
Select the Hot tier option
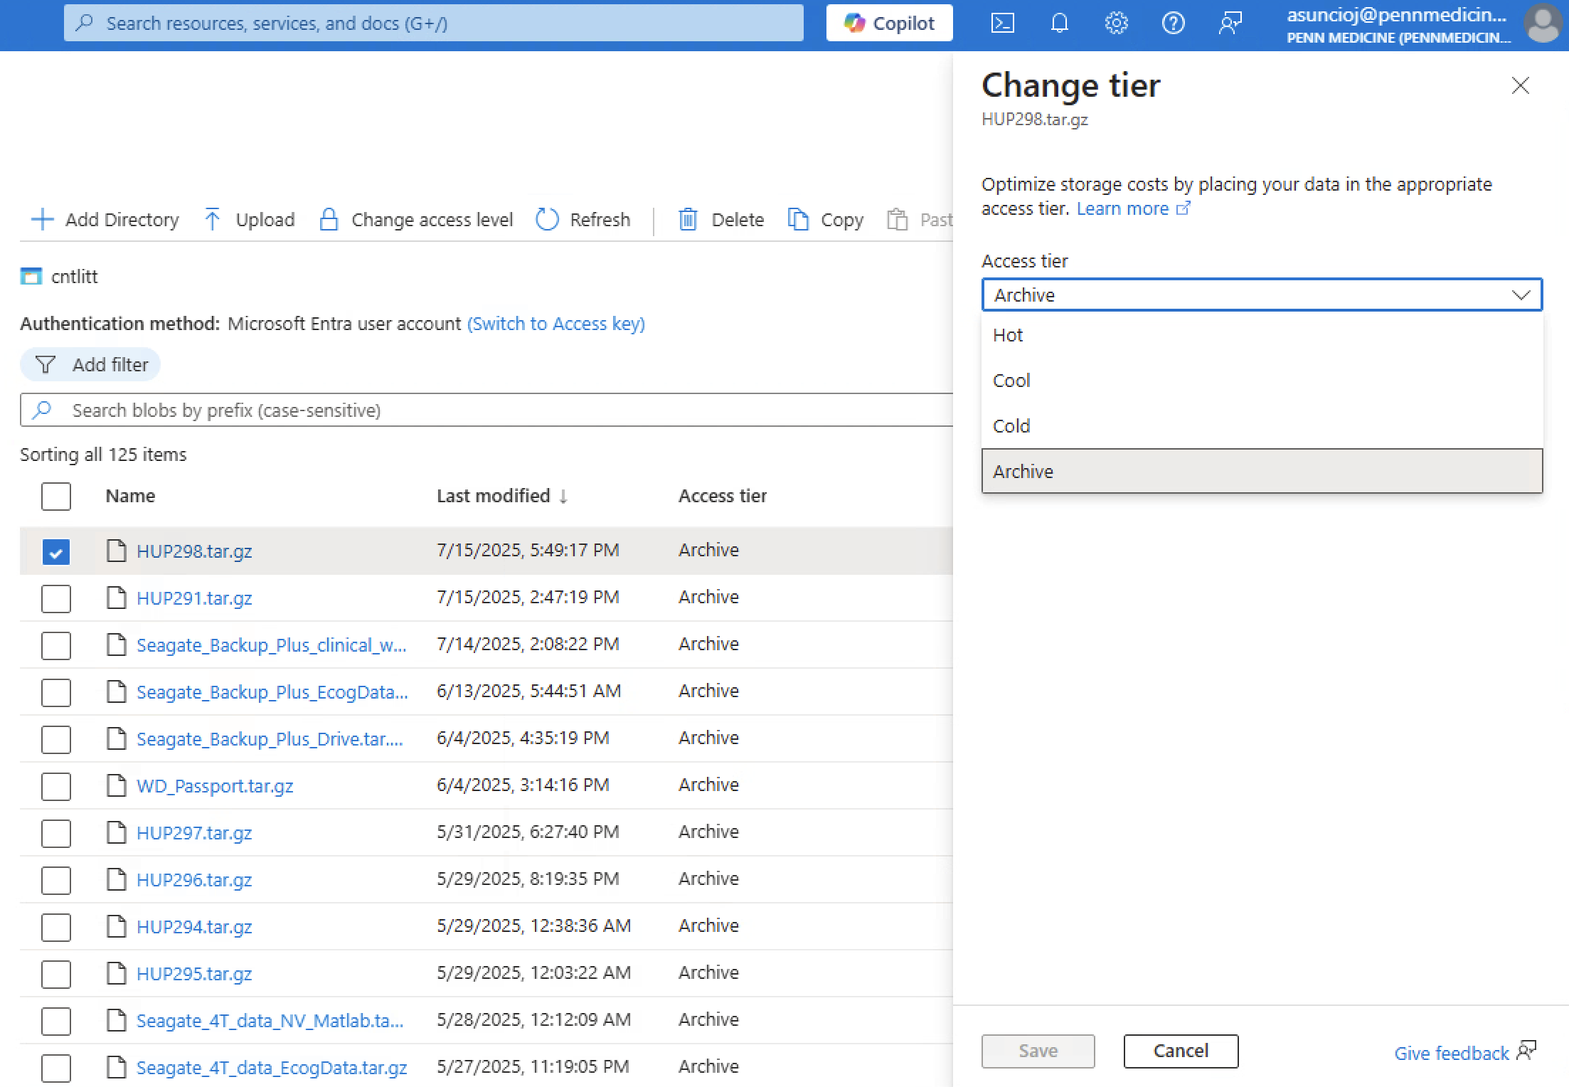pyautogui.click(x=1262, y=335)
